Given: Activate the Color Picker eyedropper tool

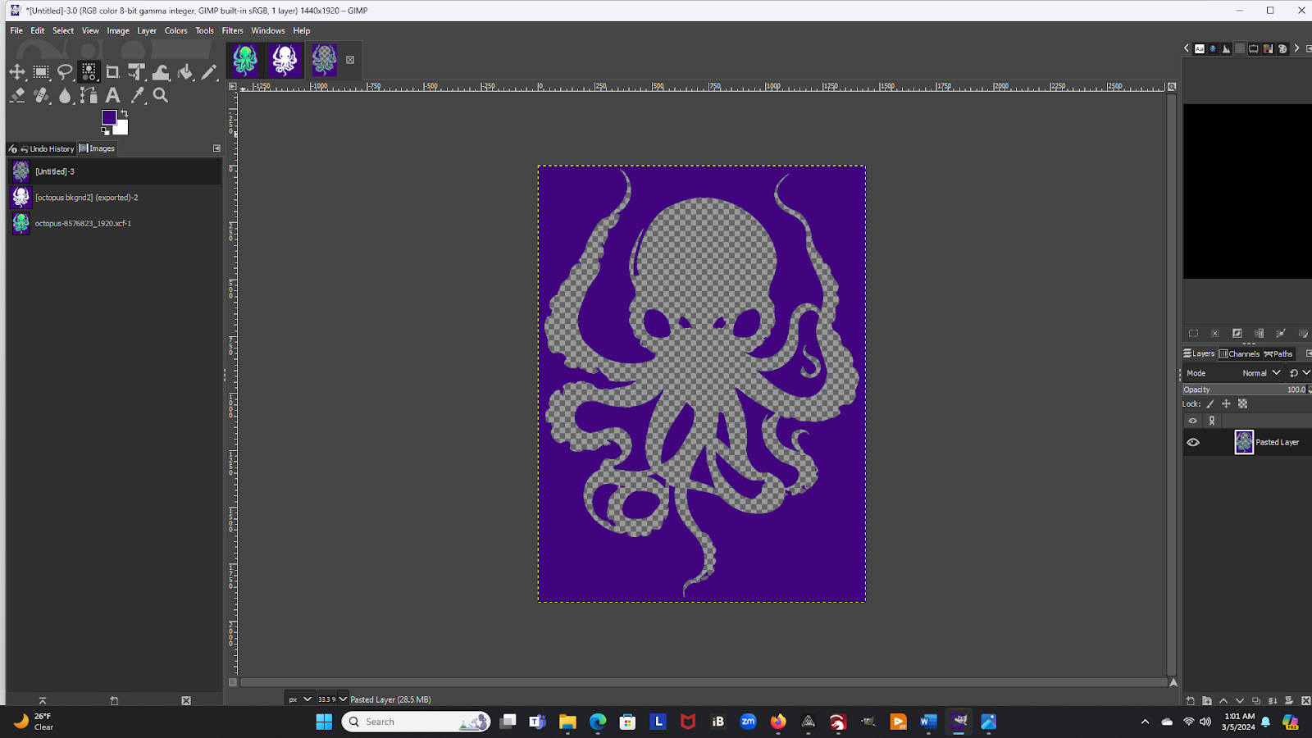Looking at the screenshot, I should tap(138, 96).
